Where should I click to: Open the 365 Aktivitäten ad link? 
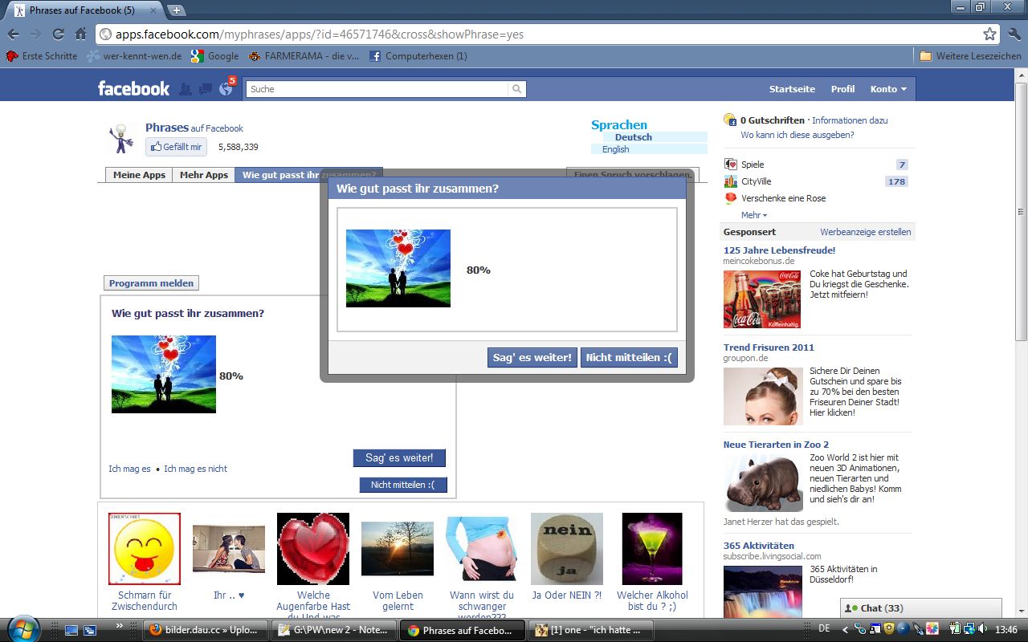(x=759, y=546)
